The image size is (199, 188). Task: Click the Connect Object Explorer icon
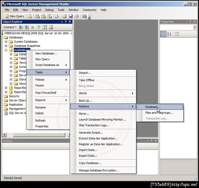[x=21, y=27]
